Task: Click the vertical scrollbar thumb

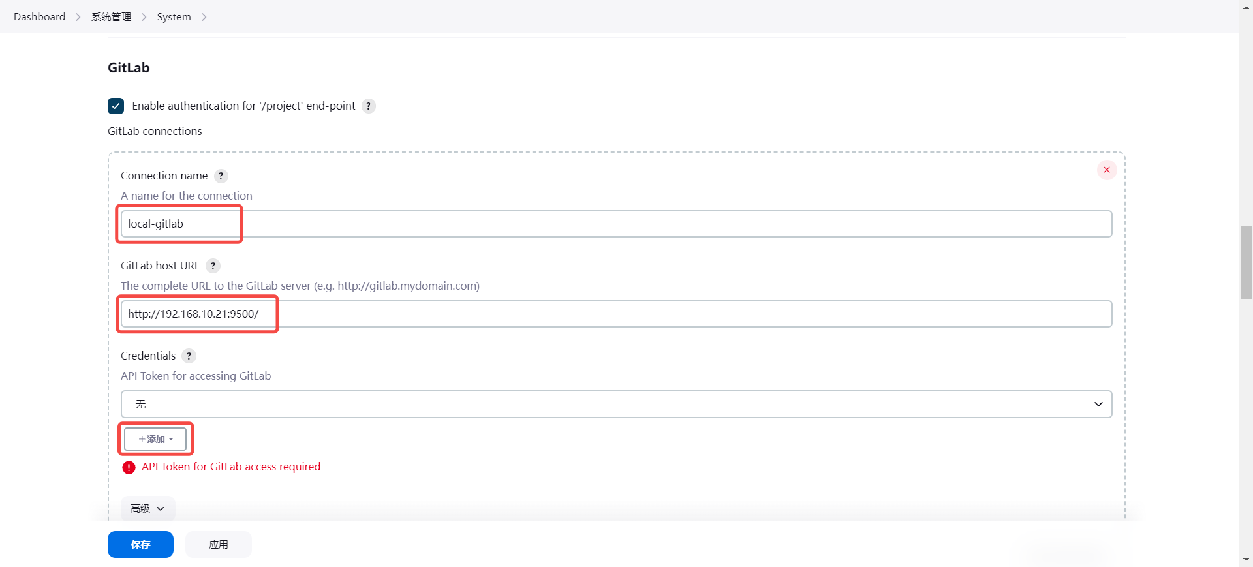Action: tap(1246, 262)
